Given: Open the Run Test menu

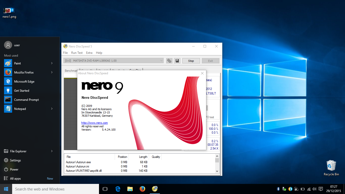Looking at the screenshot, I should [77, 53].
